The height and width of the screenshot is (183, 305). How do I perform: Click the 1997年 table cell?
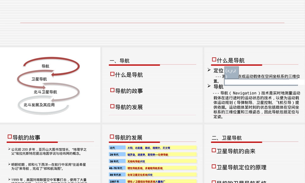[x=117, y=181]
